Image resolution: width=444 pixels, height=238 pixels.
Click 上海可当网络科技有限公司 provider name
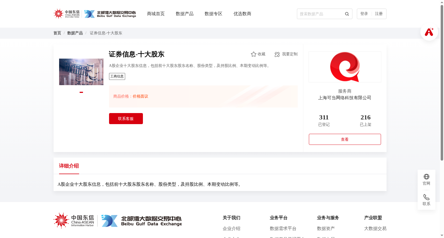point(345,98)
